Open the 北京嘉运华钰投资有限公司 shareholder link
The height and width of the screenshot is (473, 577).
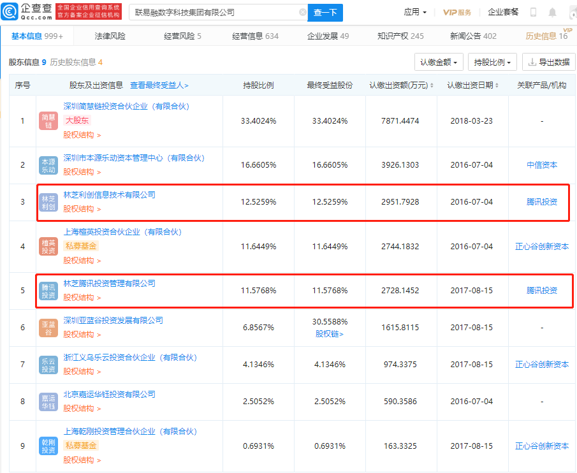[109, 395]
